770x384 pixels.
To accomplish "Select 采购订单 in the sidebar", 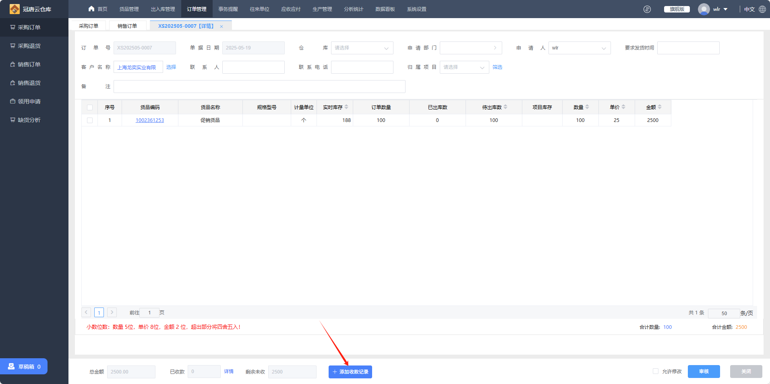I will (x=34, y=27).
